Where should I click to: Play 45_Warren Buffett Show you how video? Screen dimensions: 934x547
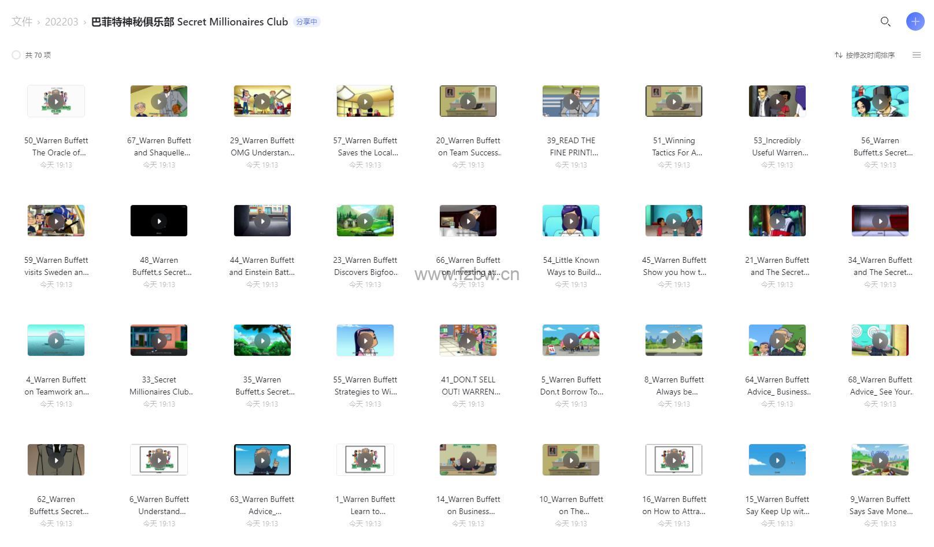[674, 221]
